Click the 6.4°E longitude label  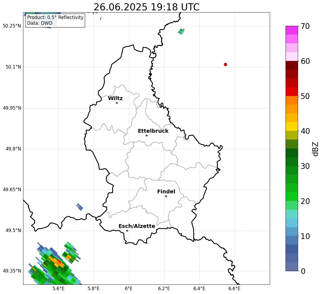pyautogui.click(x=199, y=289)
